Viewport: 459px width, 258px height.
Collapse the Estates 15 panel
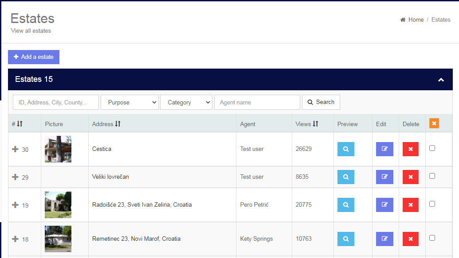point(441,80)
